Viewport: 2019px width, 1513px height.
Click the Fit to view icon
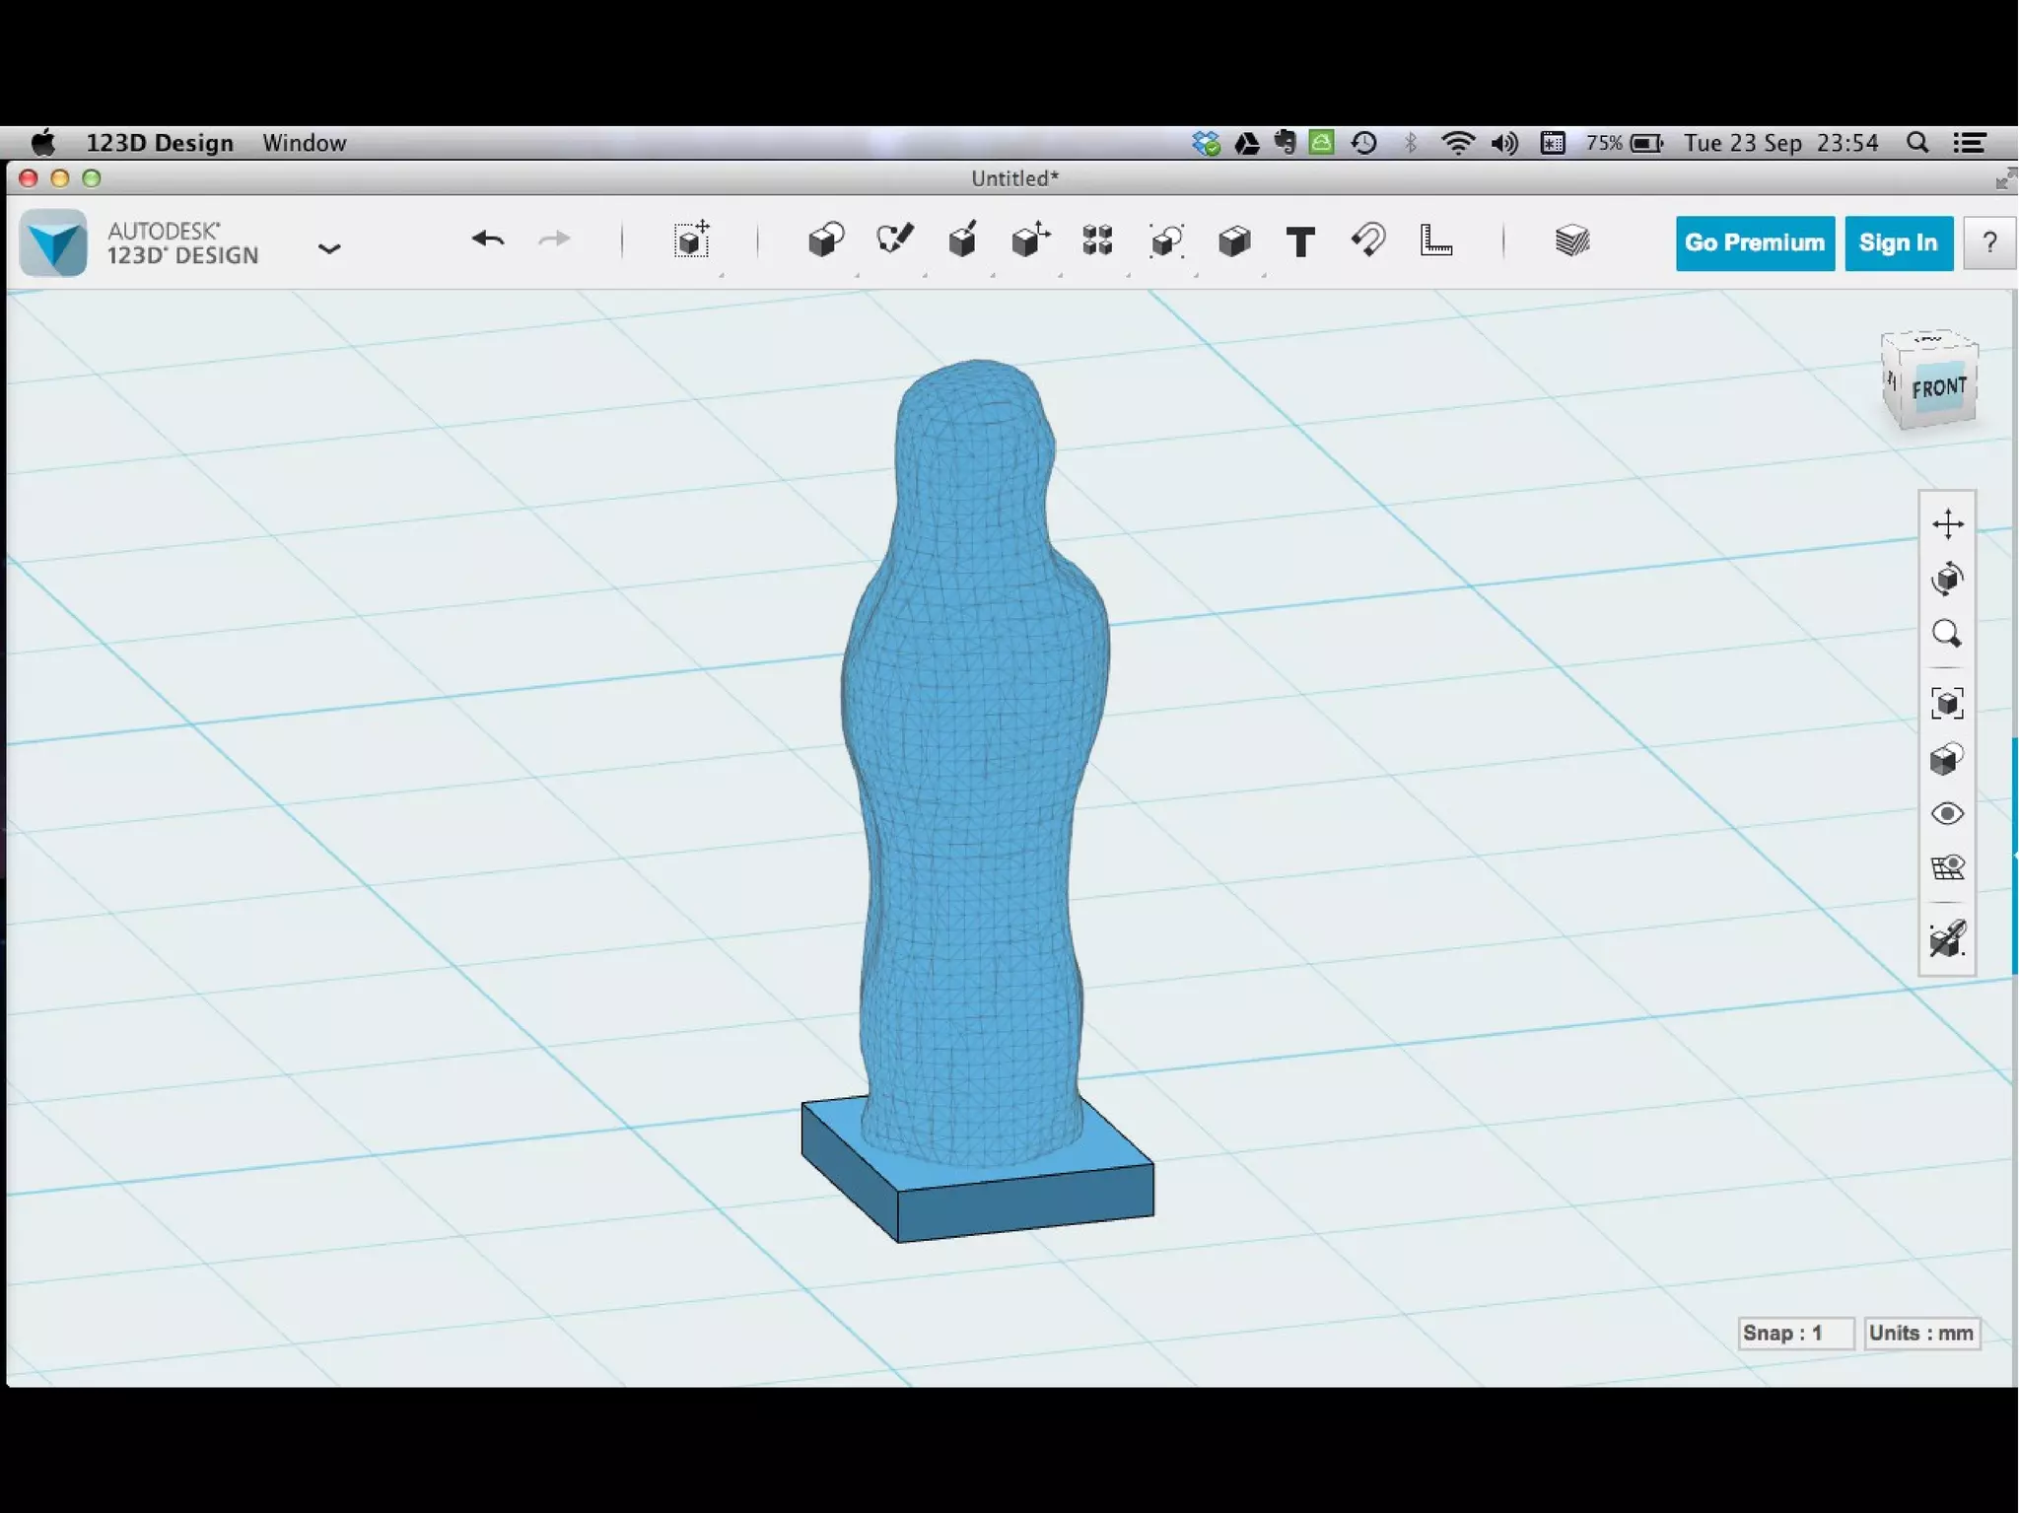[x=1947, y=703]
